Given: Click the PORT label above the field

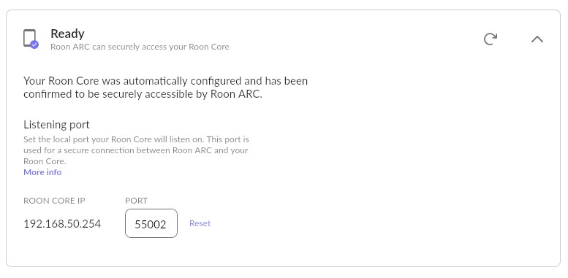Looking at the screenshot, I should coord(136,201).
